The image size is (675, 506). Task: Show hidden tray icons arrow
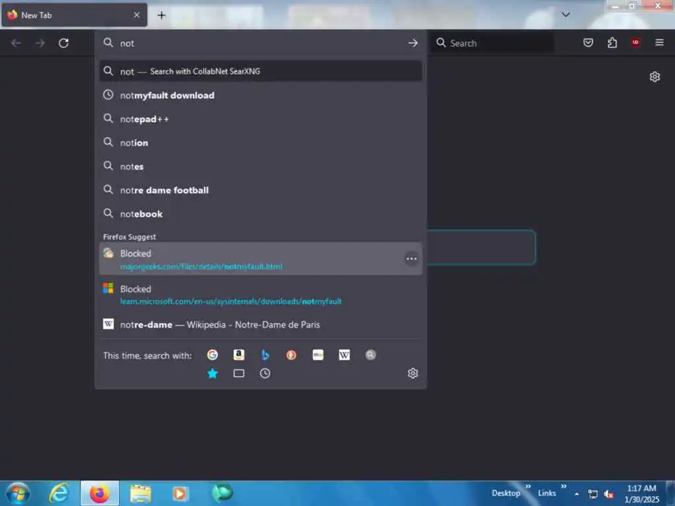(x=577, y=494)
